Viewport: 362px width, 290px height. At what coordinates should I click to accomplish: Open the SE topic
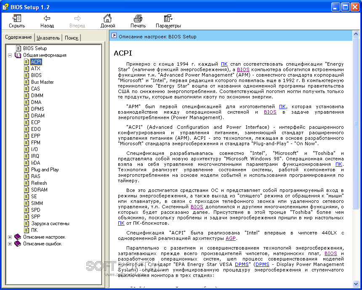tap(34, 197)
